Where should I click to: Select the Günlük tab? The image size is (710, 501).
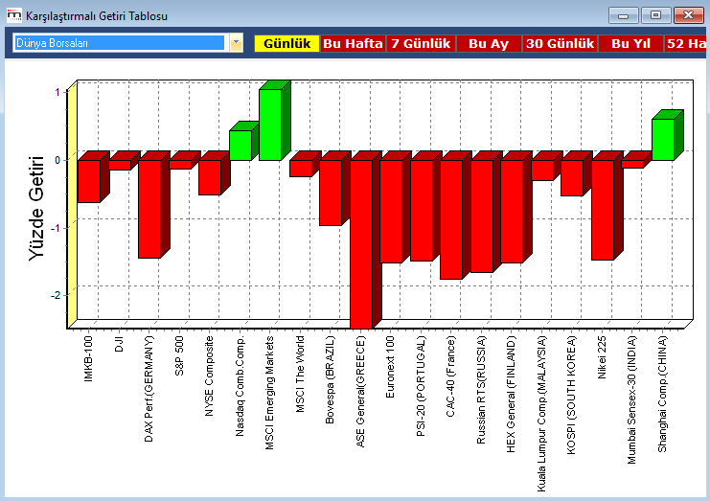click(x=286, y=43)
